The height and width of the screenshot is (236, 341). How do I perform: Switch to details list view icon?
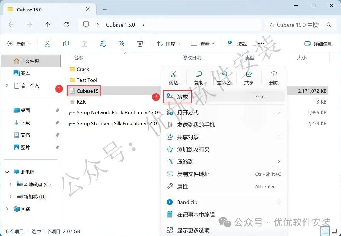pos(325,231)
